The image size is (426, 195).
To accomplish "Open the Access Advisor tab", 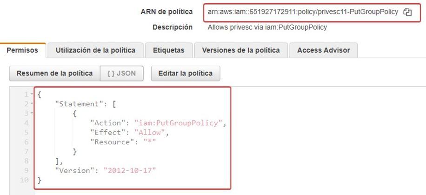I will tap(323, 50).
